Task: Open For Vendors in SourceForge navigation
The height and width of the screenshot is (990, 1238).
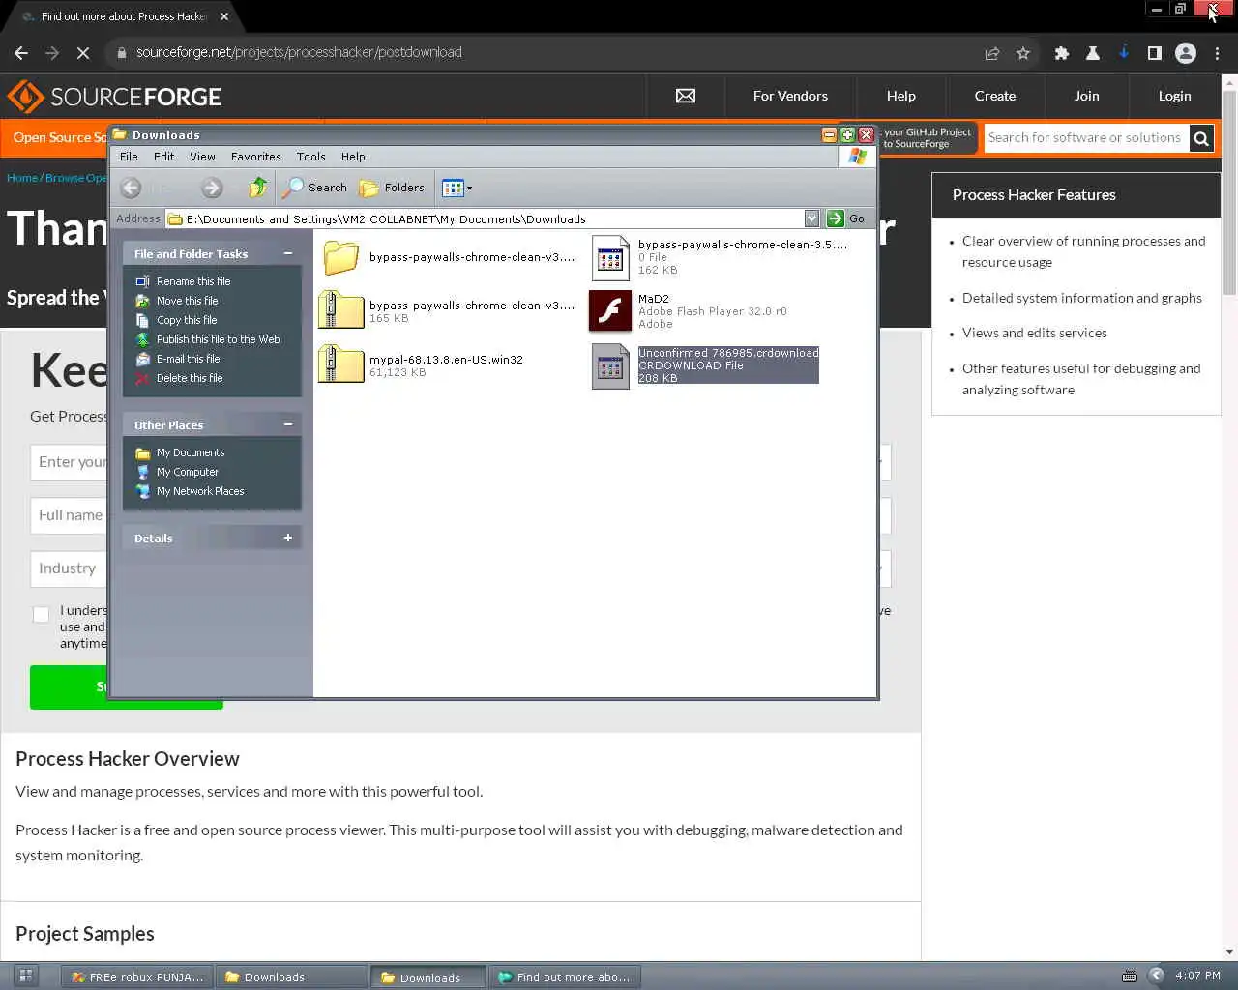Action: [x=790, y=96]
